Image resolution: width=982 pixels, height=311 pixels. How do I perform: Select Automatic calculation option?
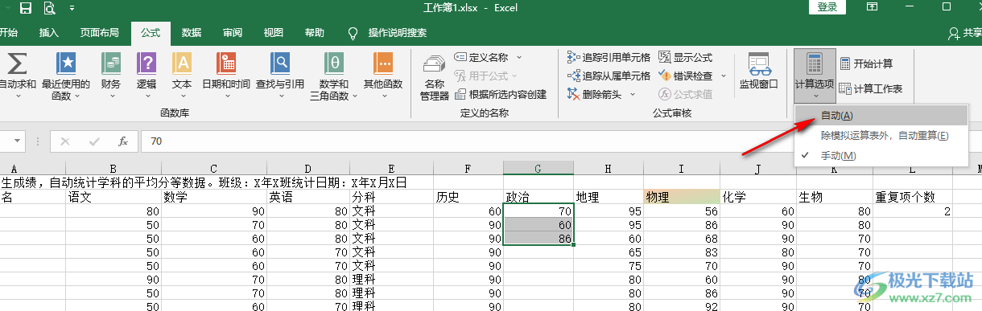pyautogui.click(x=881, y=116)
